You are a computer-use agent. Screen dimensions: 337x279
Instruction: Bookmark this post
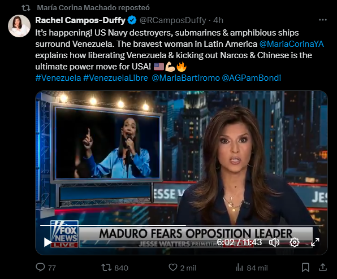[305, 268]
